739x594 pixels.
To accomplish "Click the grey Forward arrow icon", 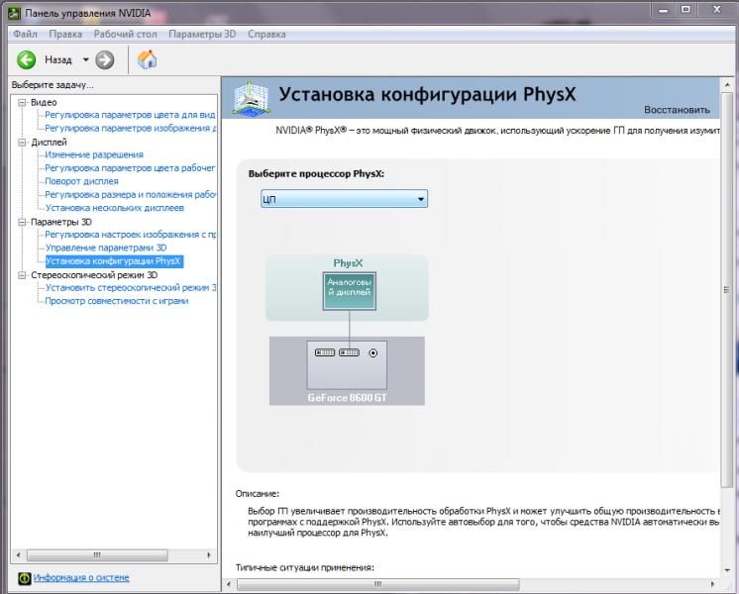I will (105, 59).
